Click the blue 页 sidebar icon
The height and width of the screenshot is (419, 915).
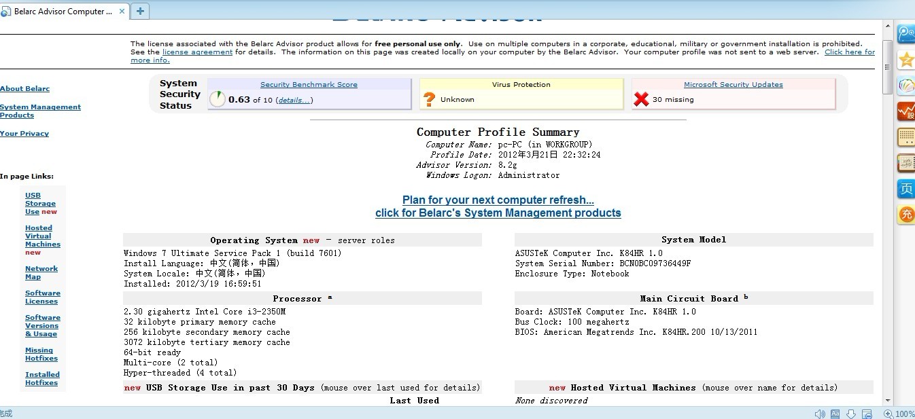[x=905, y=189]
